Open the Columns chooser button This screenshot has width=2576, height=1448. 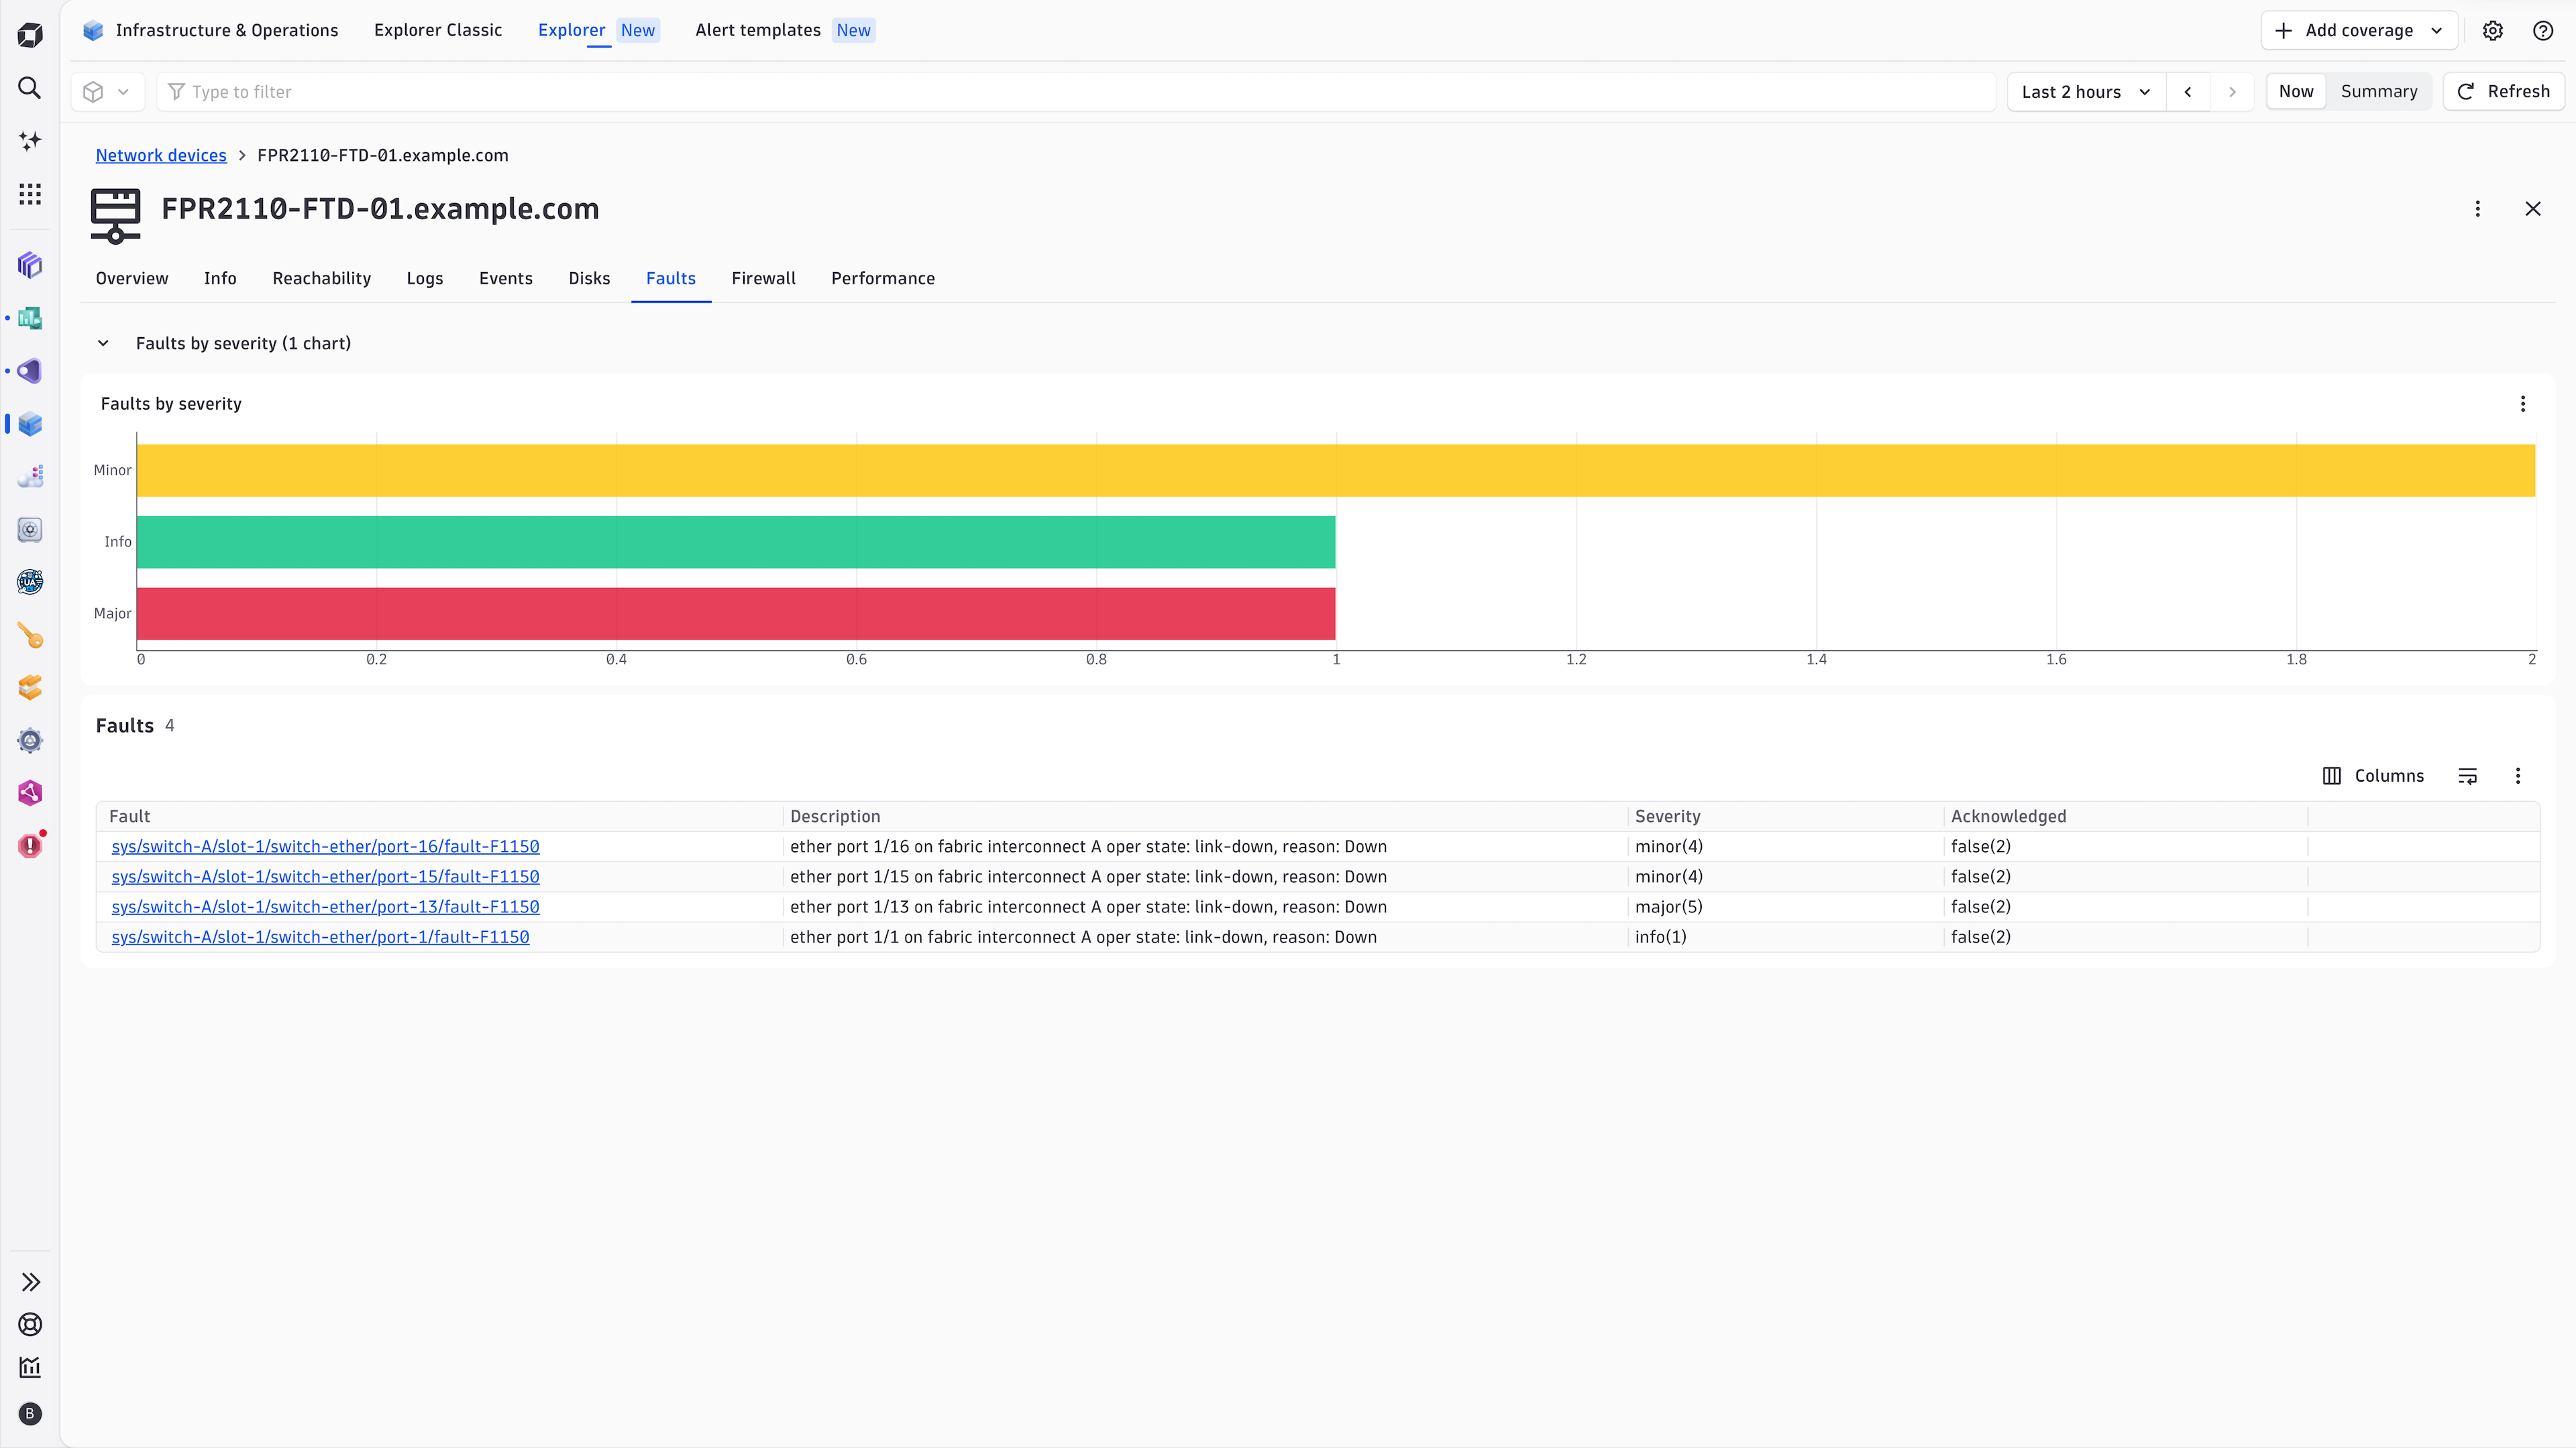click(x=2373, y=776)
